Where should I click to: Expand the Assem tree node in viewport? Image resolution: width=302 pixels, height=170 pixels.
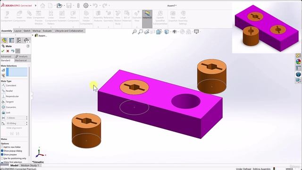click(x=33, y=35)
